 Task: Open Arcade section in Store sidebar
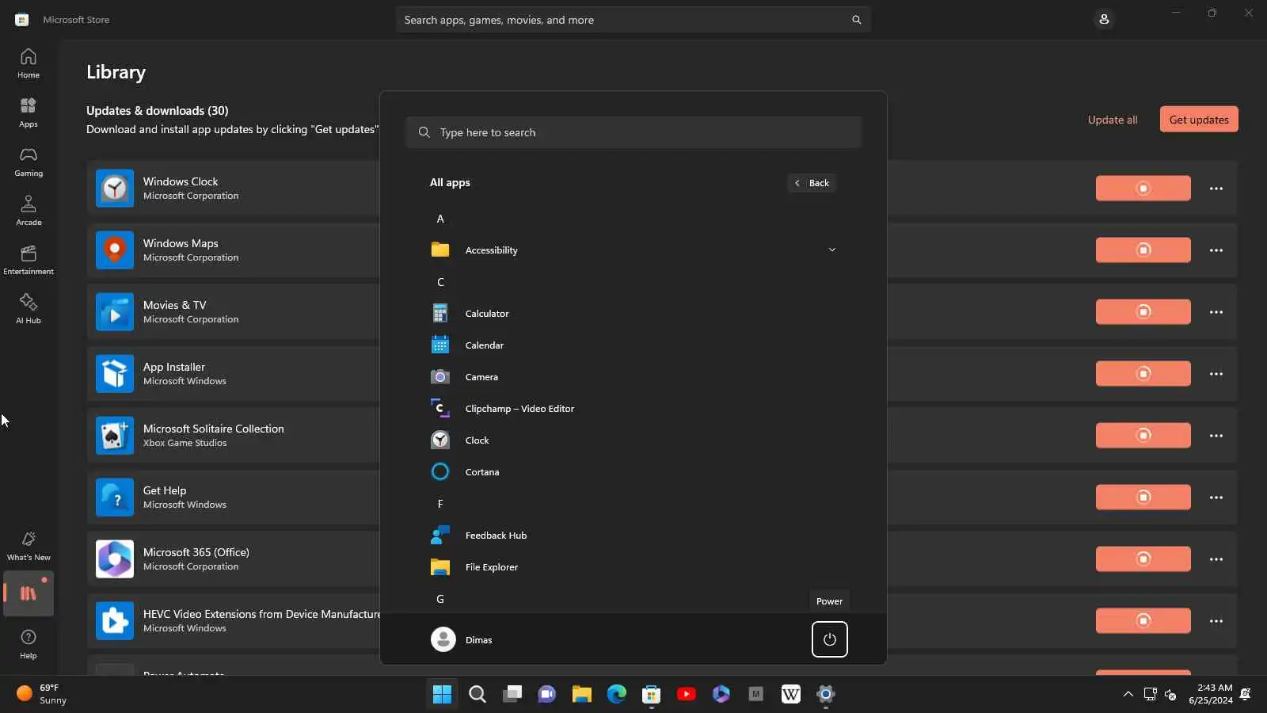tap(29, 211)
